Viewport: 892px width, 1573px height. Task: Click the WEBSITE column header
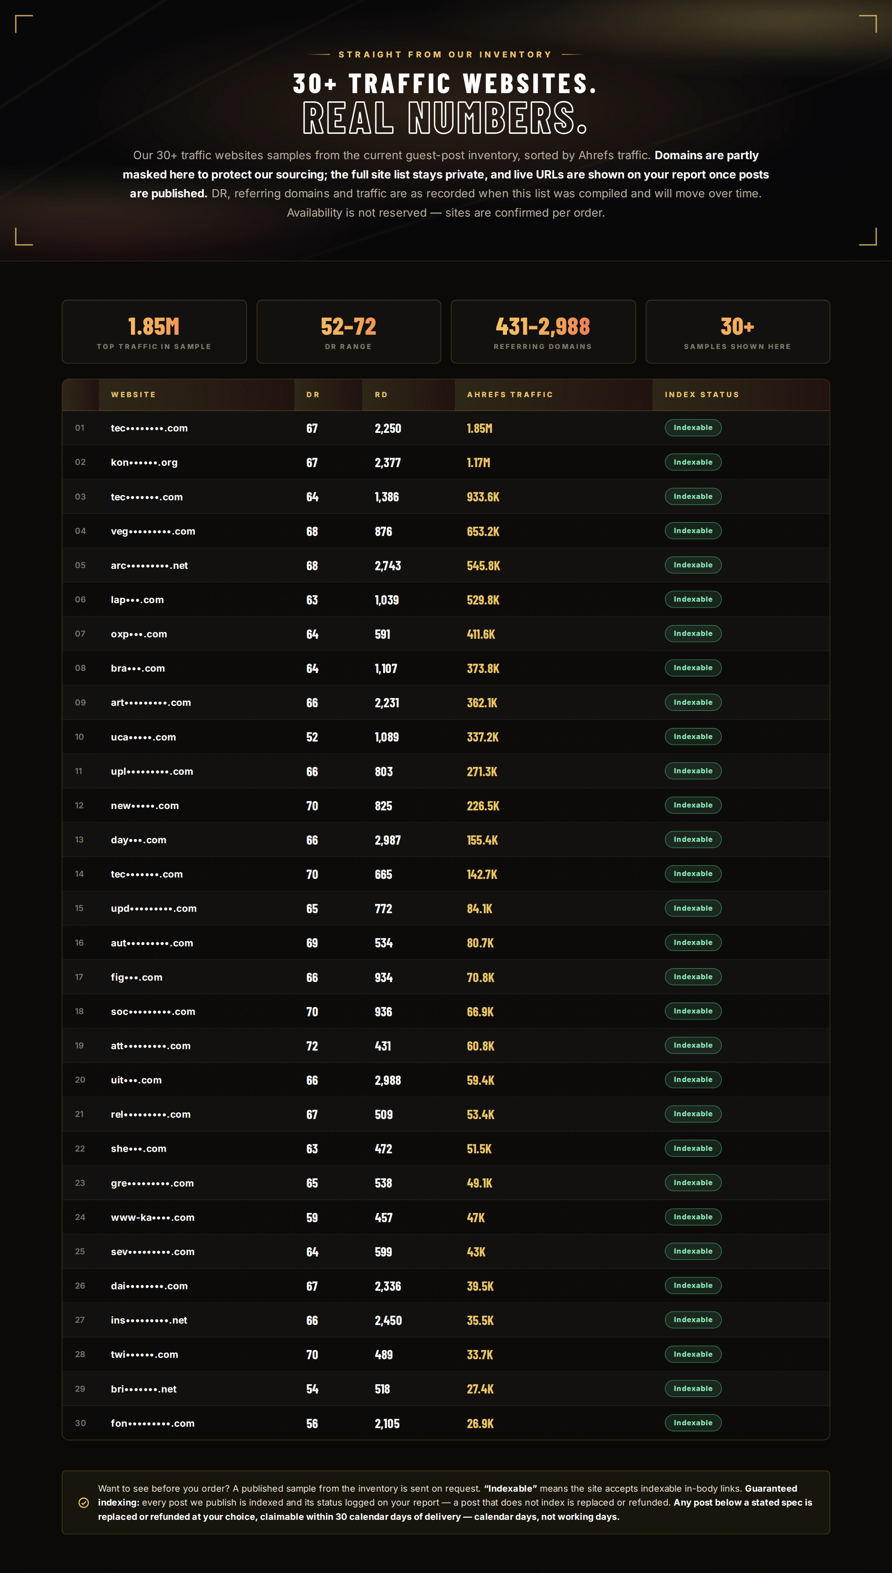(133, 394)
